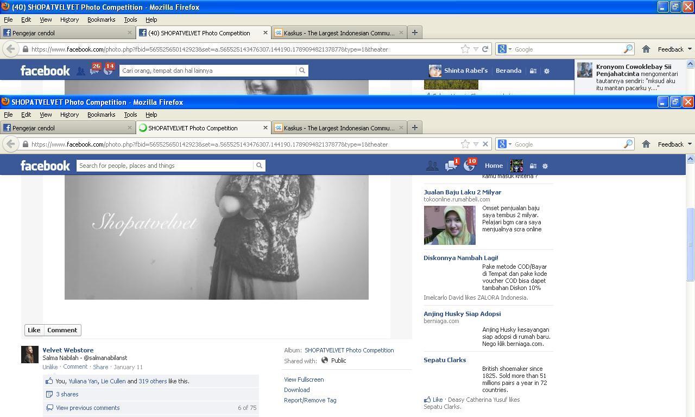Reload page in back Firefox window
Image resolution: width=695 pixels, height=417 pixels.
[x=485, y=49]
